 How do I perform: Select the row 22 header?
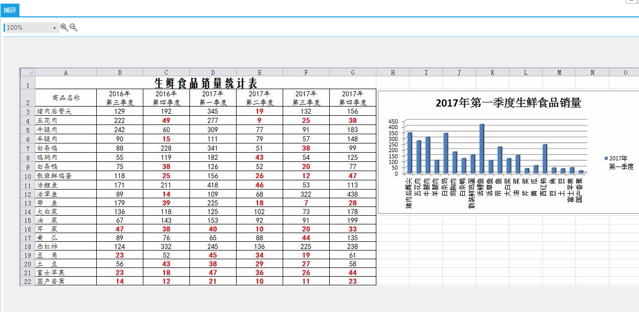(28, 281)
